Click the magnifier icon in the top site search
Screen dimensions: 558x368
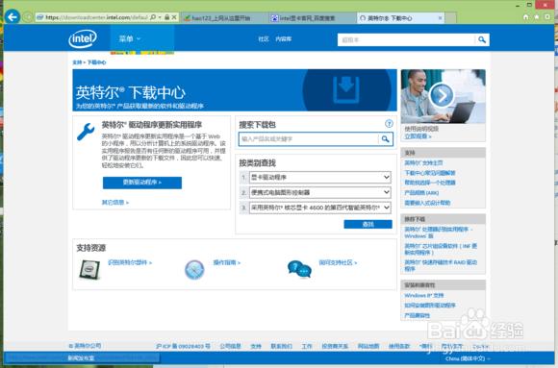click(x=482, y=39)
